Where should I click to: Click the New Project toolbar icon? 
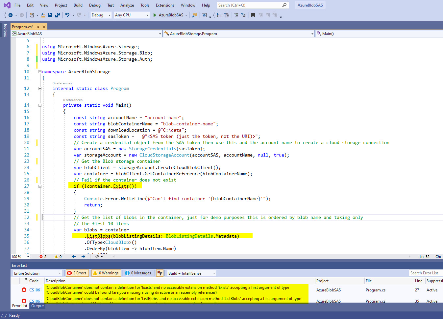(32, 15)
